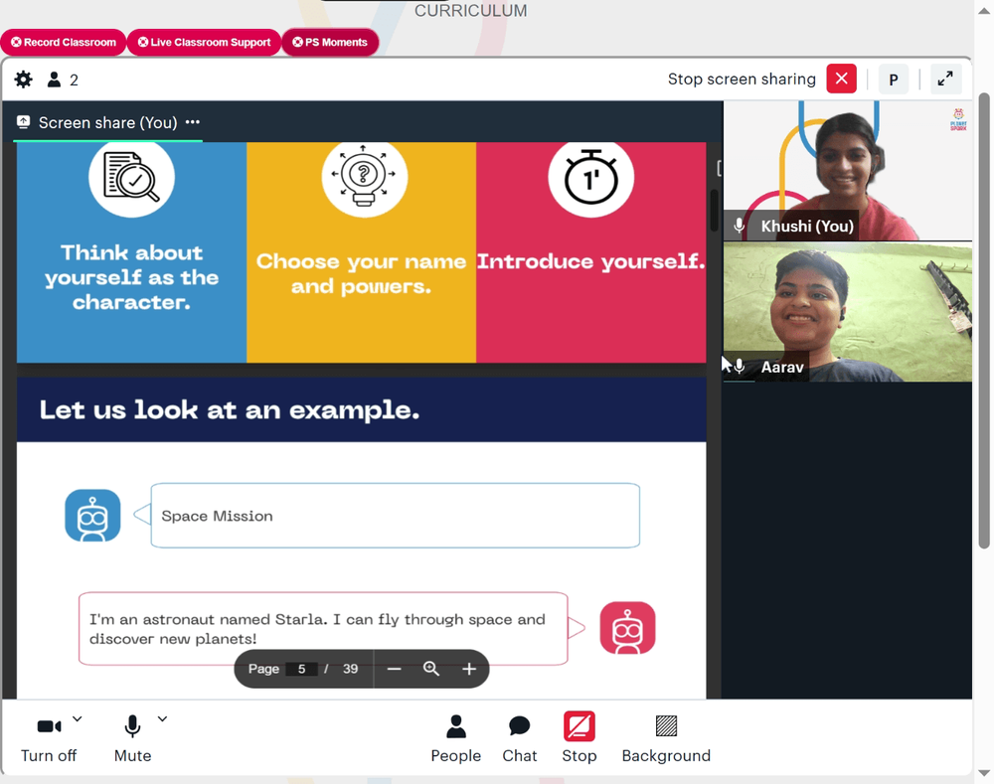
Task: Click the page scroll-down arrow
Action: pyautogui.click(x=984, y=773)
